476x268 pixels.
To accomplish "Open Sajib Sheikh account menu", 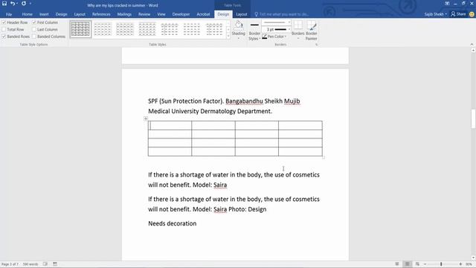I will pyautogui.click(x=435, y=14).
